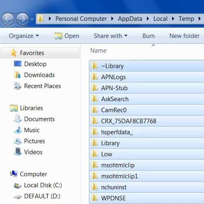Click the Burn toolbar button

pyautogui.click(x=149, y=36)
